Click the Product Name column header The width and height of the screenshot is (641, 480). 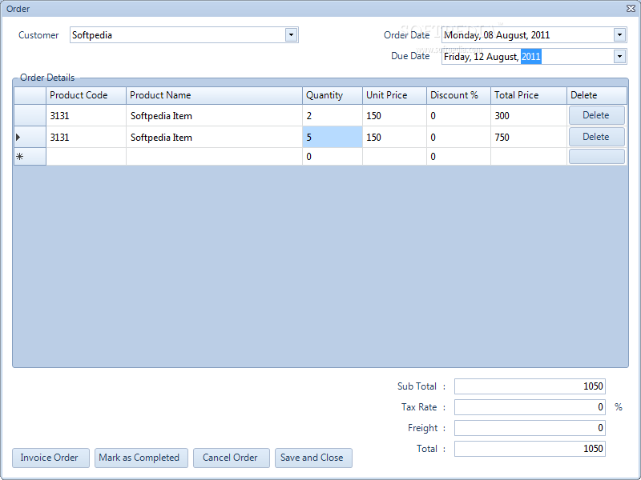[214, 95]
